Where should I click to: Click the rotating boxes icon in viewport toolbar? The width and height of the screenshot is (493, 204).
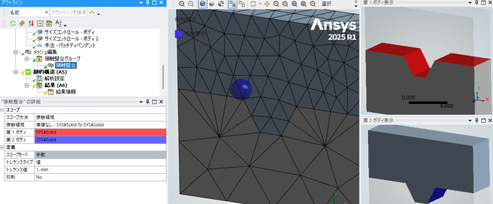pos(221,4)
